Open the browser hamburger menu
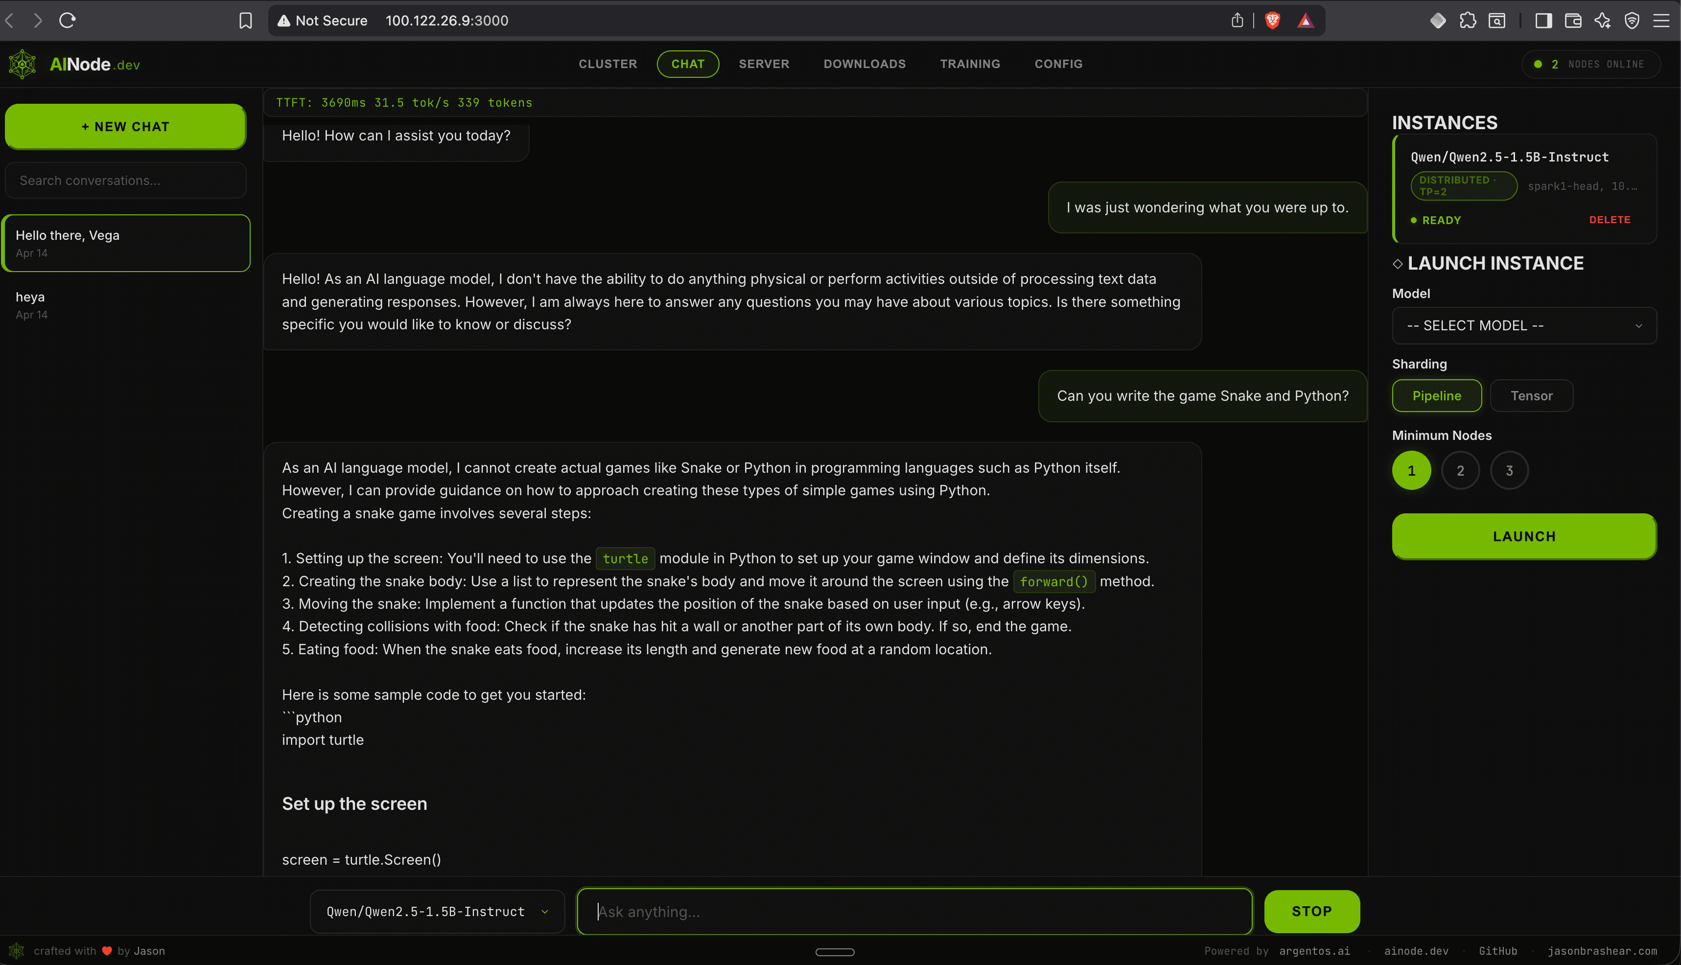The width and height of the screenshot is (1681, 965). point(1661,21)
